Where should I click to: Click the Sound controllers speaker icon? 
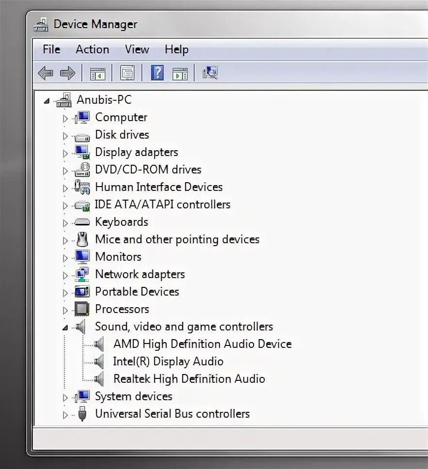(80, 327)
